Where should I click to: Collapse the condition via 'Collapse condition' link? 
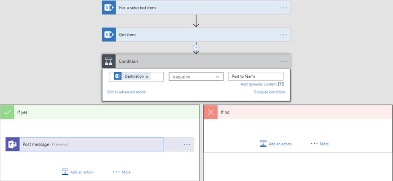click(x=269, y=92)
